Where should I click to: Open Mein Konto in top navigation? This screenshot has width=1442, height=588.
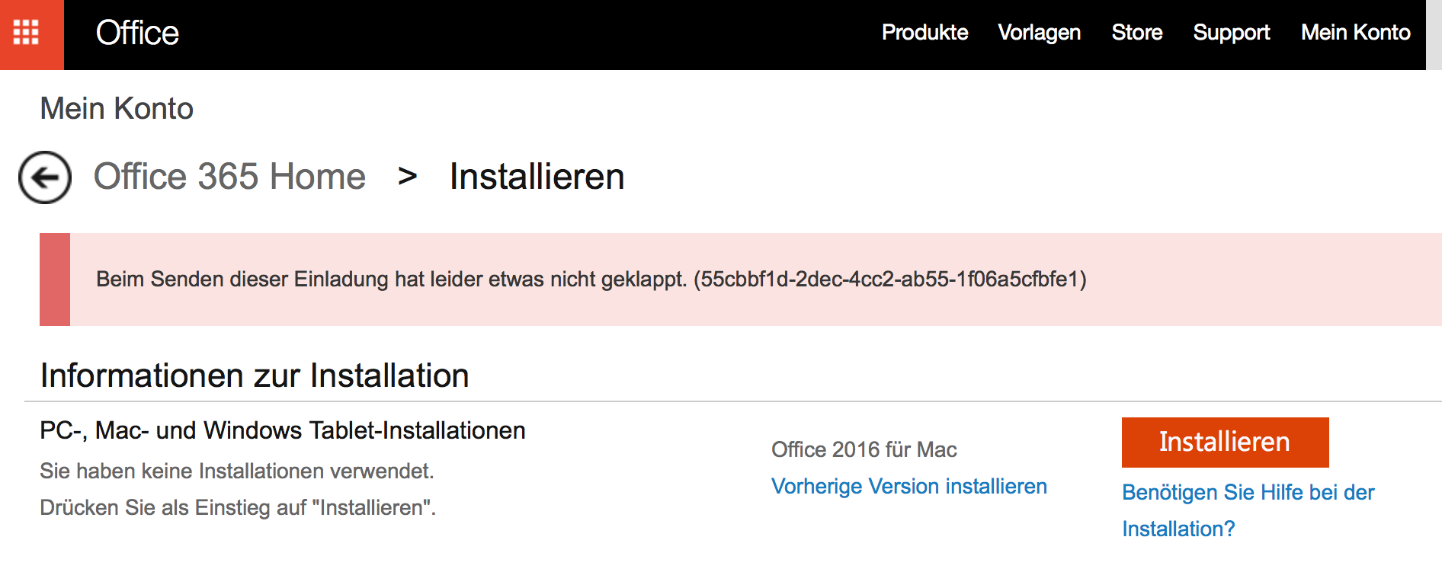1356,33
